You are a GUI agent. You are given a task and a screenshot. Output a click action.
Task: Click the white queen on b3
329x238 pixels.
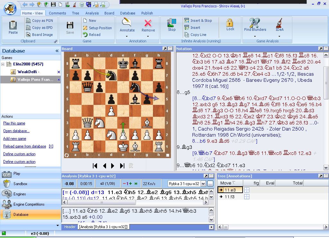click(x=87, y=123)
